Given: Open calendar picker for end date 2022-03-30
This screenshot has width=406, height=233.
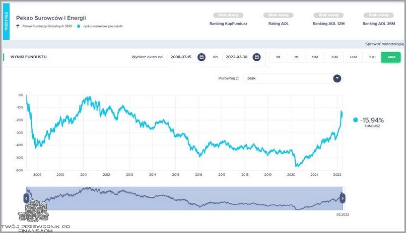Looking at the screenshot, I should click(256, 57).
